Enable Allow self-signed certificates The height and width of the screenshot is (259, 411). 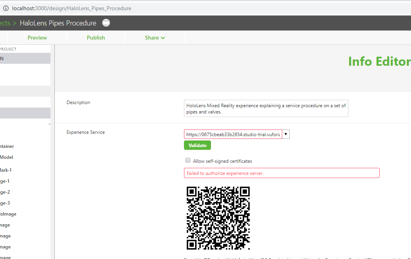[x=188, y=160]
